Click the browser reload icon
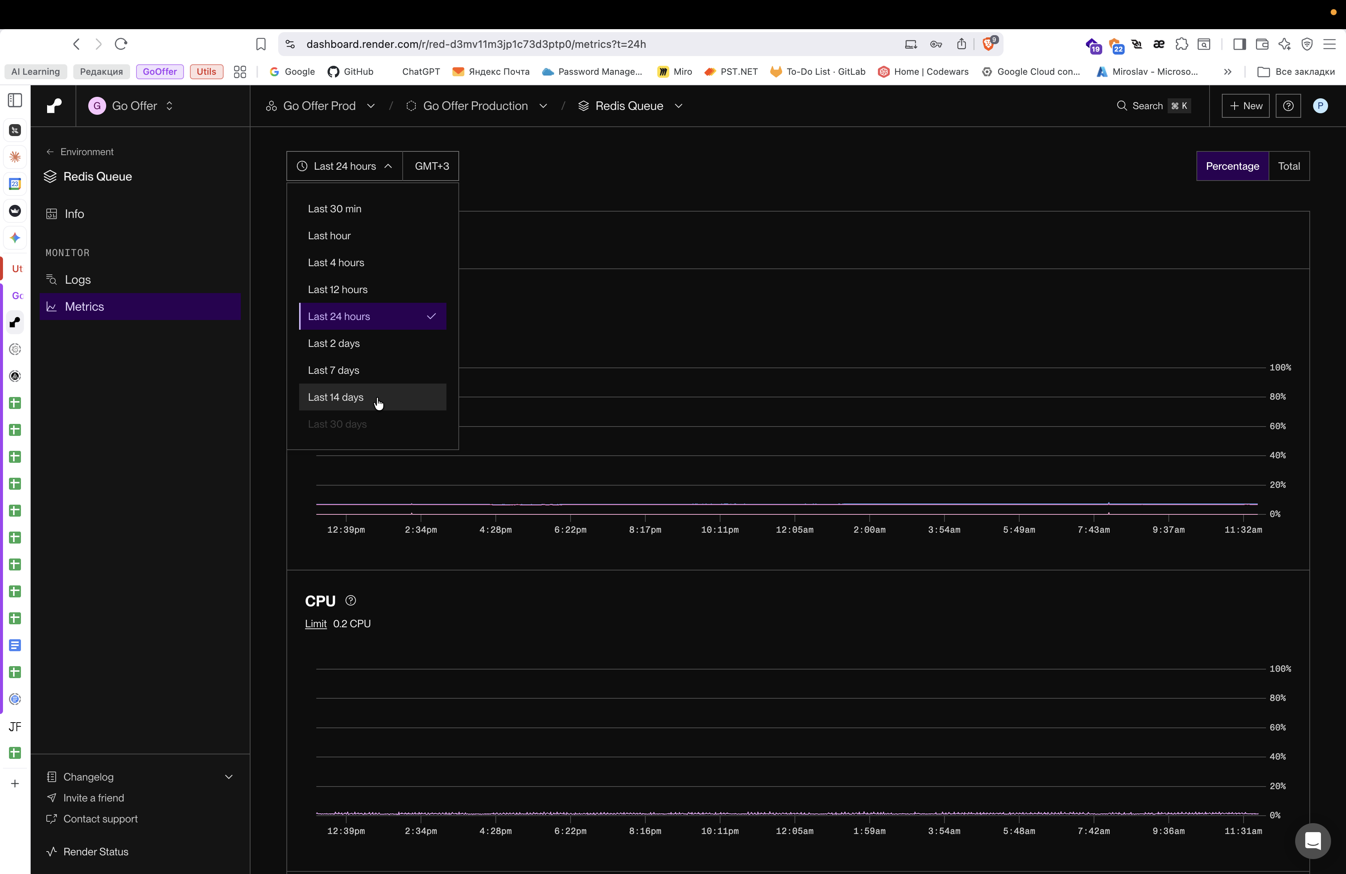 [x=121, y=44]
